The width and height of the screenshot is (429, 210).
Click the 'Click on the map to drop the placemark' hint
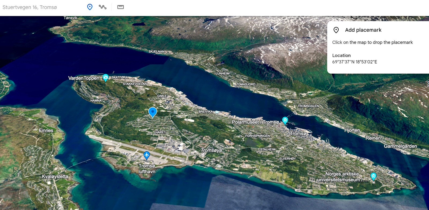point(372,42)
